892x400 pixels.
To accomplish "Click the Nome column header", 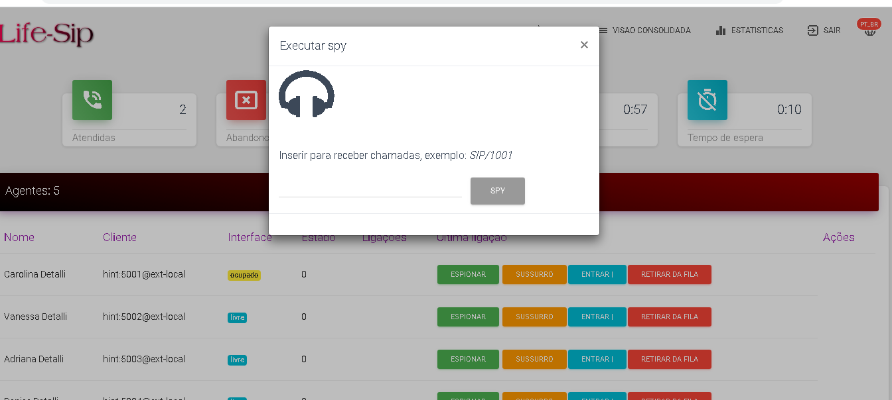I will (19, 237).
